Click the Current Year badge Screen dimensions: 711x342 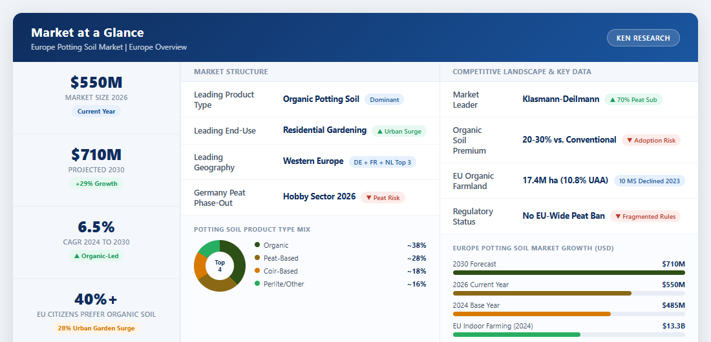coord(96,112)
